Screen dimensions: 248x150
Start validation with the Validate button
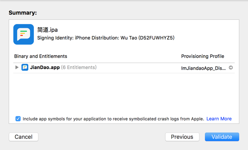coord(222,137)
